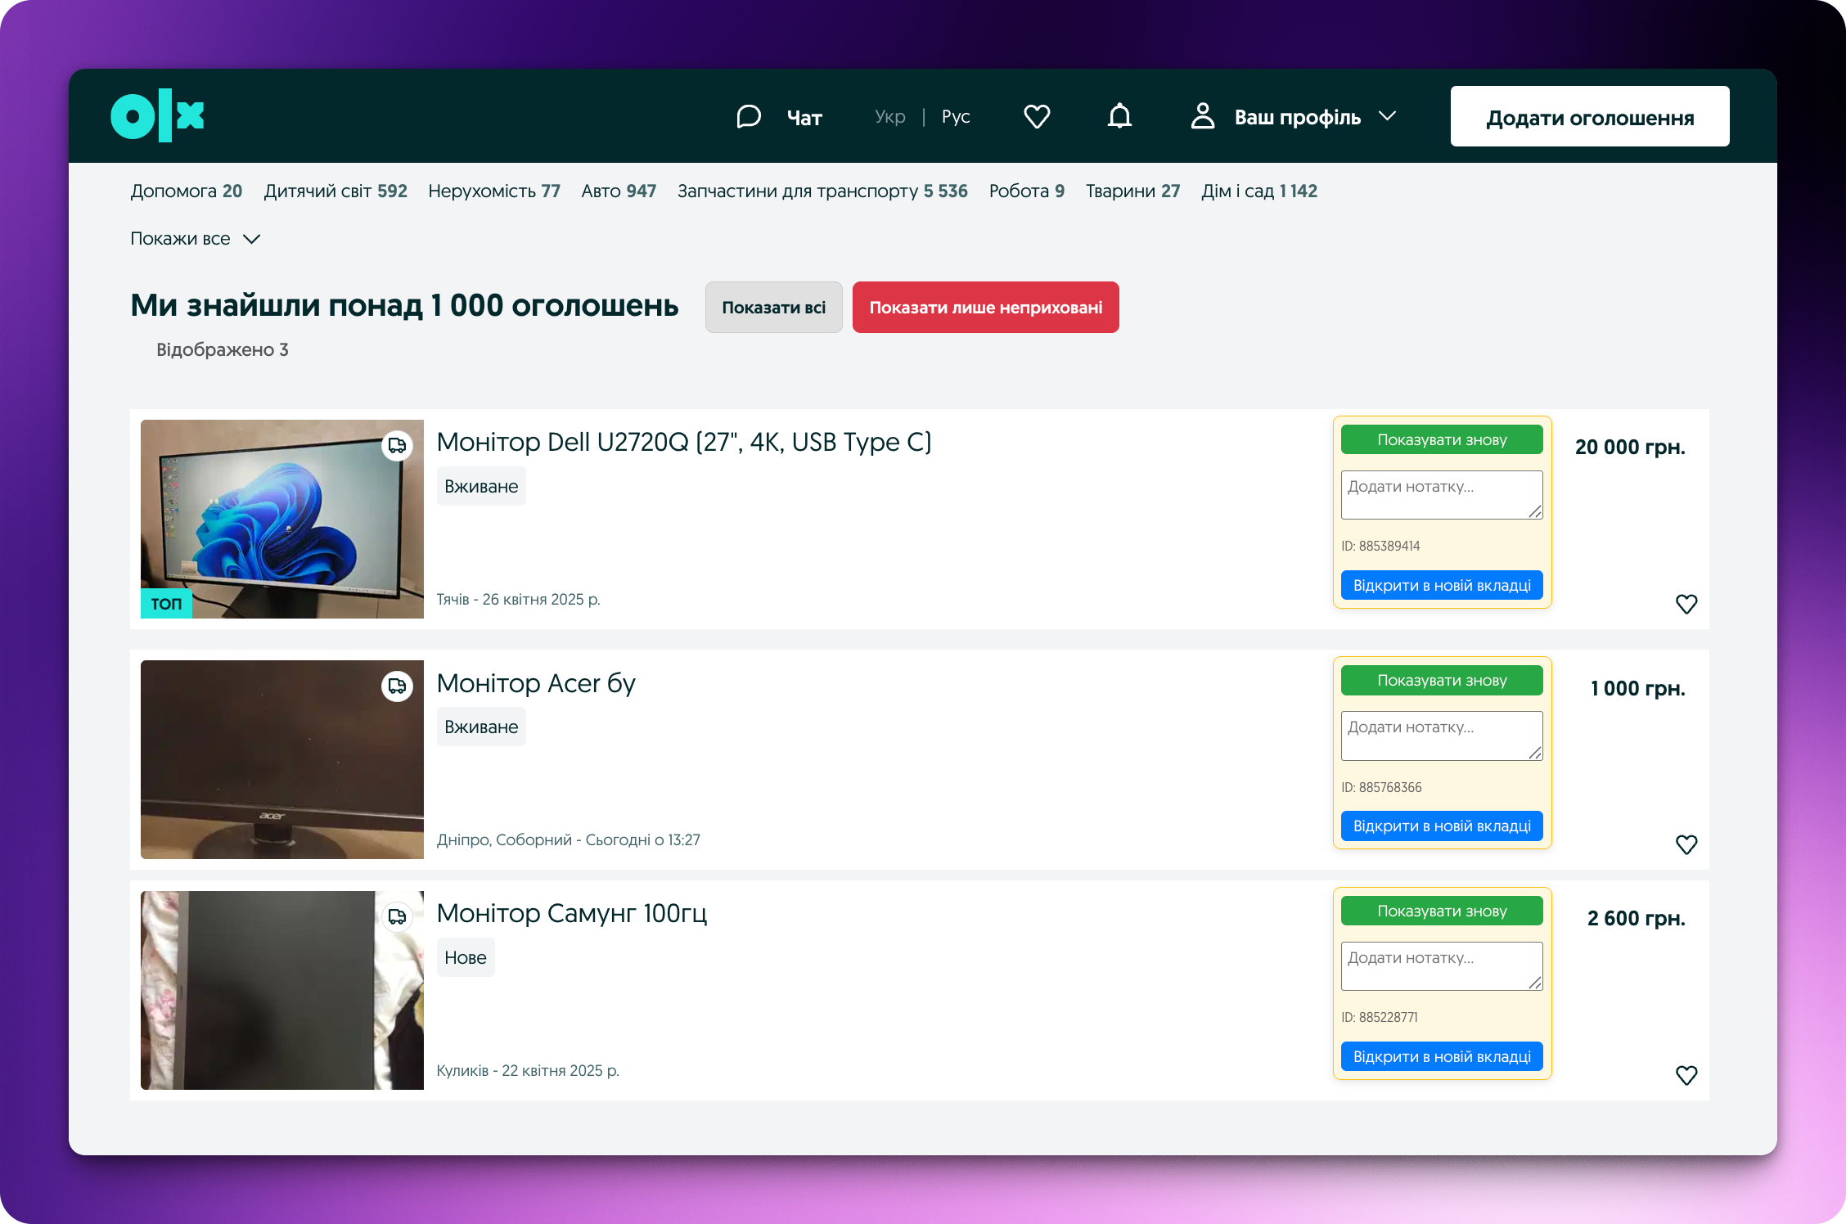
Task: Open Запчастини для транспорту category
Action: [x=822, y=191]
